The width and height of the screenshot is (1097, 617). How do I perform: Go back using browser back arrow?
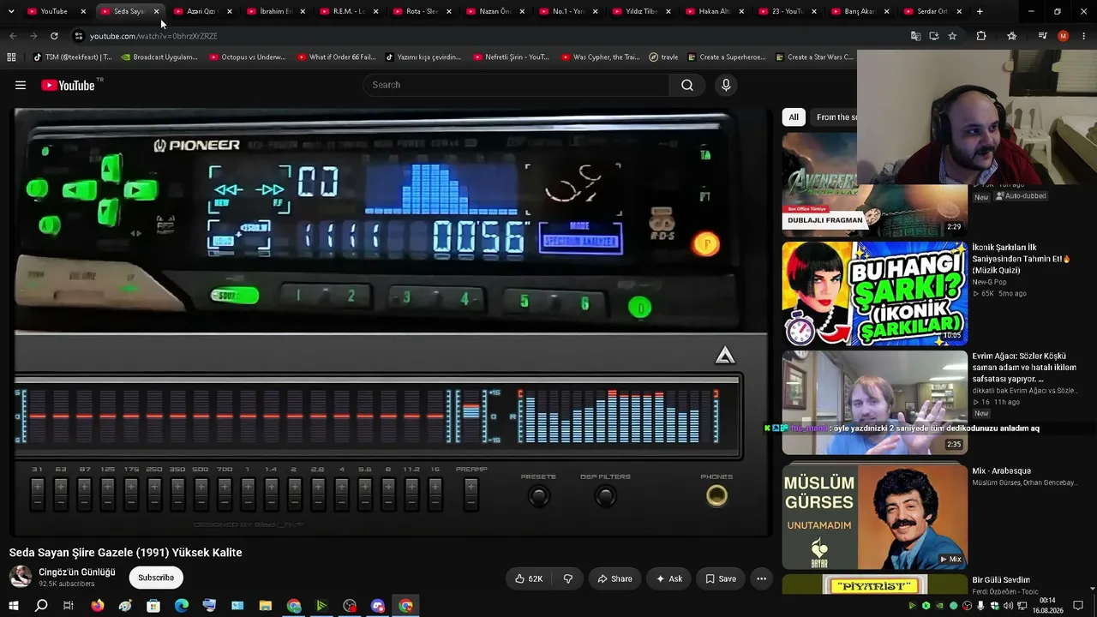pyautogui.click(x=13, y=36)
